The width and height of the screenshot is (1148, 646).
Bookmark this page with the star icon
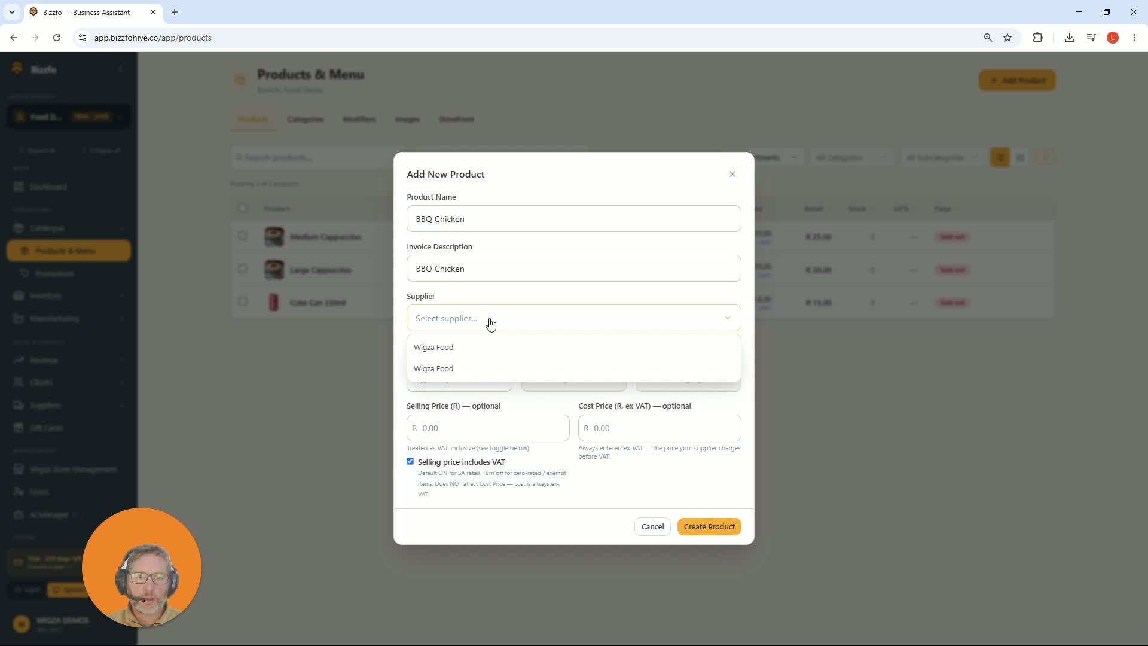pos(1007,38)
